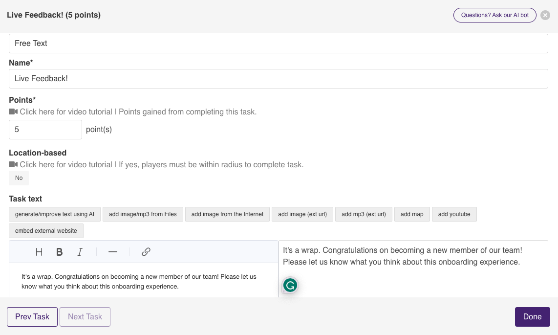Edit the point(s) value field
The width and height of the screenshot is (558, 335).
[x=45, y=129]
